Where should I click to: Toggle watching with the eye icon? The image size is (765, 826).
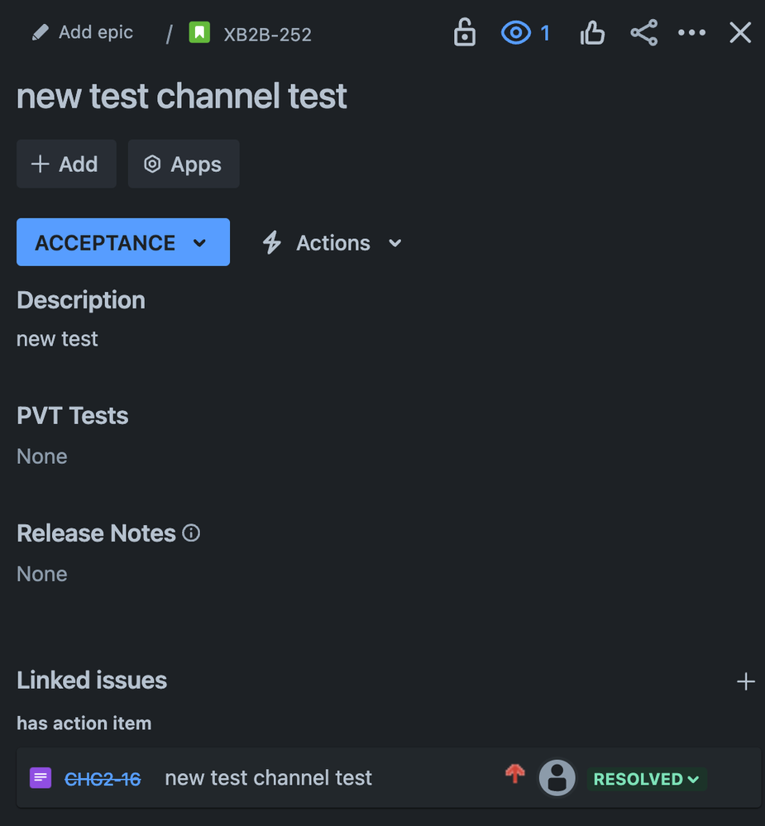coord(516,33)
